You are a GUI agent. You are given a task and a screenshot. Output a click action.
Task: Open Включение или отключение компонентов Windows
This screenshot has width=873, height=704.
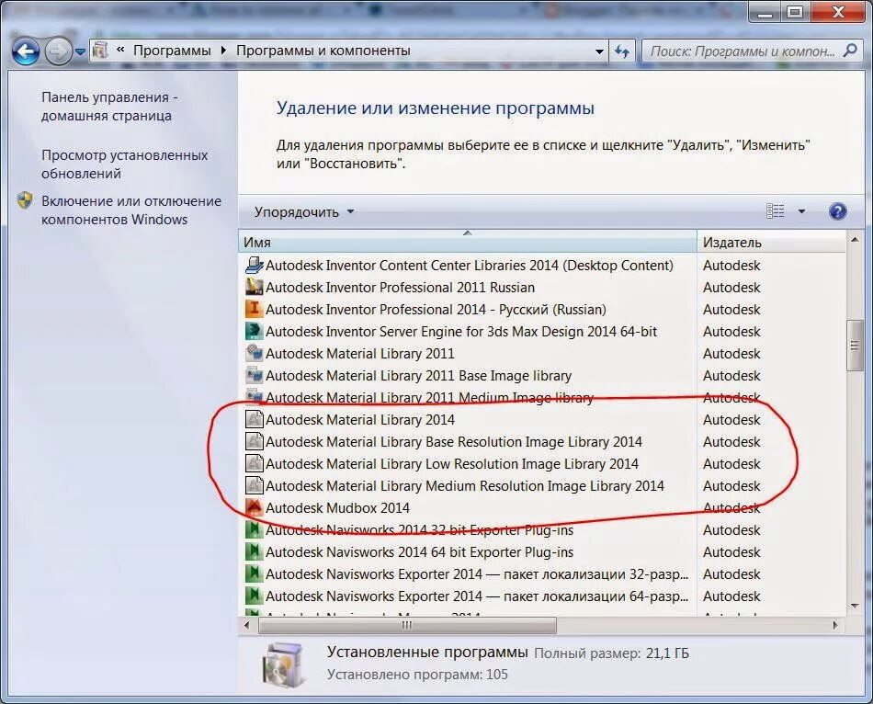(131, 210)
